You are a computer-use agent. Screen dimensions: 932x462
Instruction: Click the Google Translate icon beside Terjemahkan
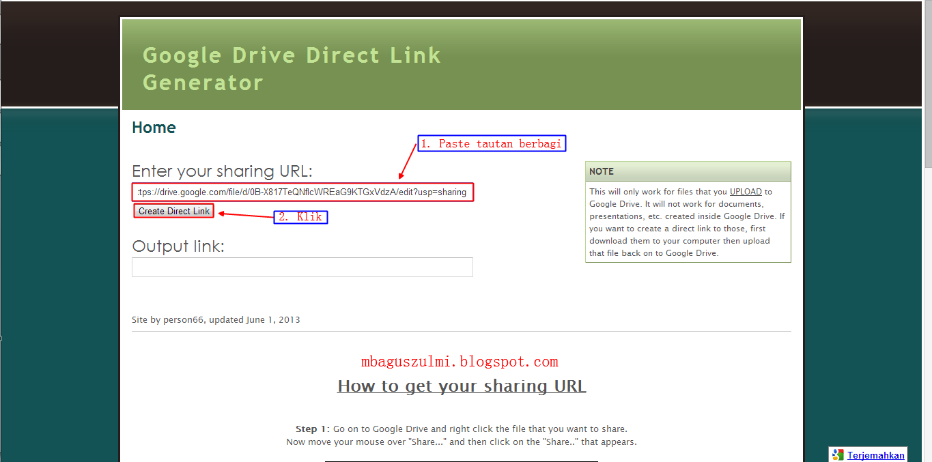[x=838, y=455]
